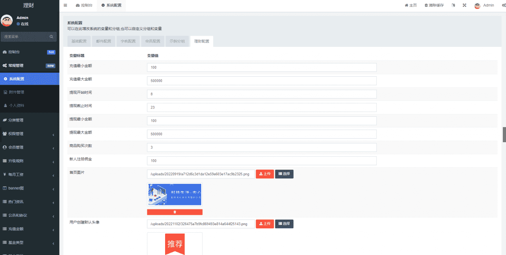Open 分类管理 in sidebar
506x255 pixels.
(x=29, y=120)
